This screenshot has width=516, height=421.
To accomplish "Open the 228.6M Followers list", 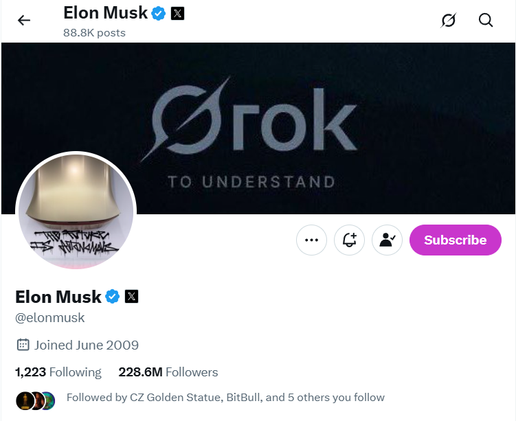I will click(x=168, y=372).
